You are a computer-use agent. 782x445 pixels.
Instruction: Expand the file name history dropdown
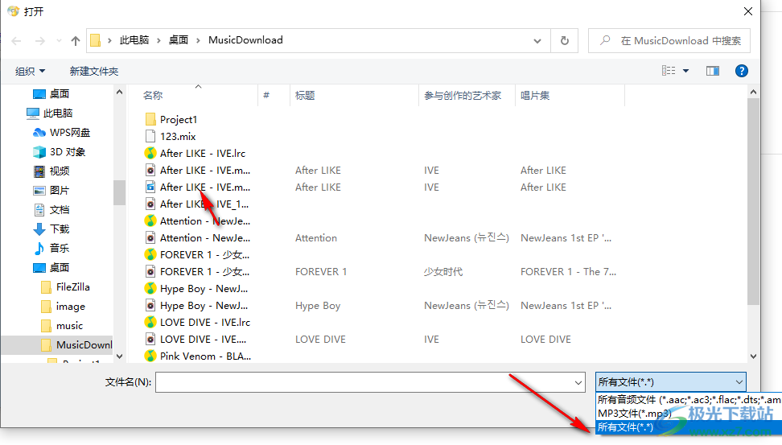tap(578, 383)
